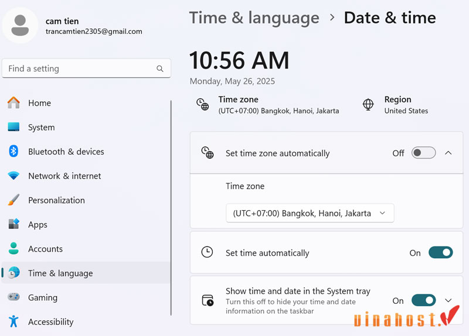The image size is (469, 336).
Task: Turn on Set time zone automatically toggle
Action: point(423,153)
